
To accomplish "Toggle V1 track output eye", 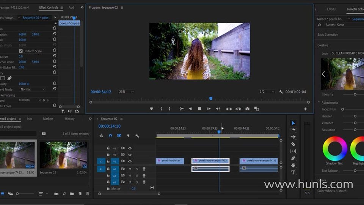I will pyautogui.click(x=130, y=161).
